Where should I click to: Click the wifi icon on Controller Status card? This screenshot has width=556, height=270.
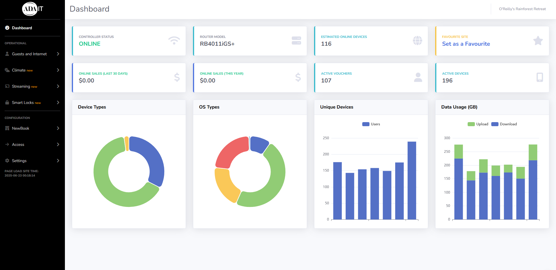tap(174, 41)
